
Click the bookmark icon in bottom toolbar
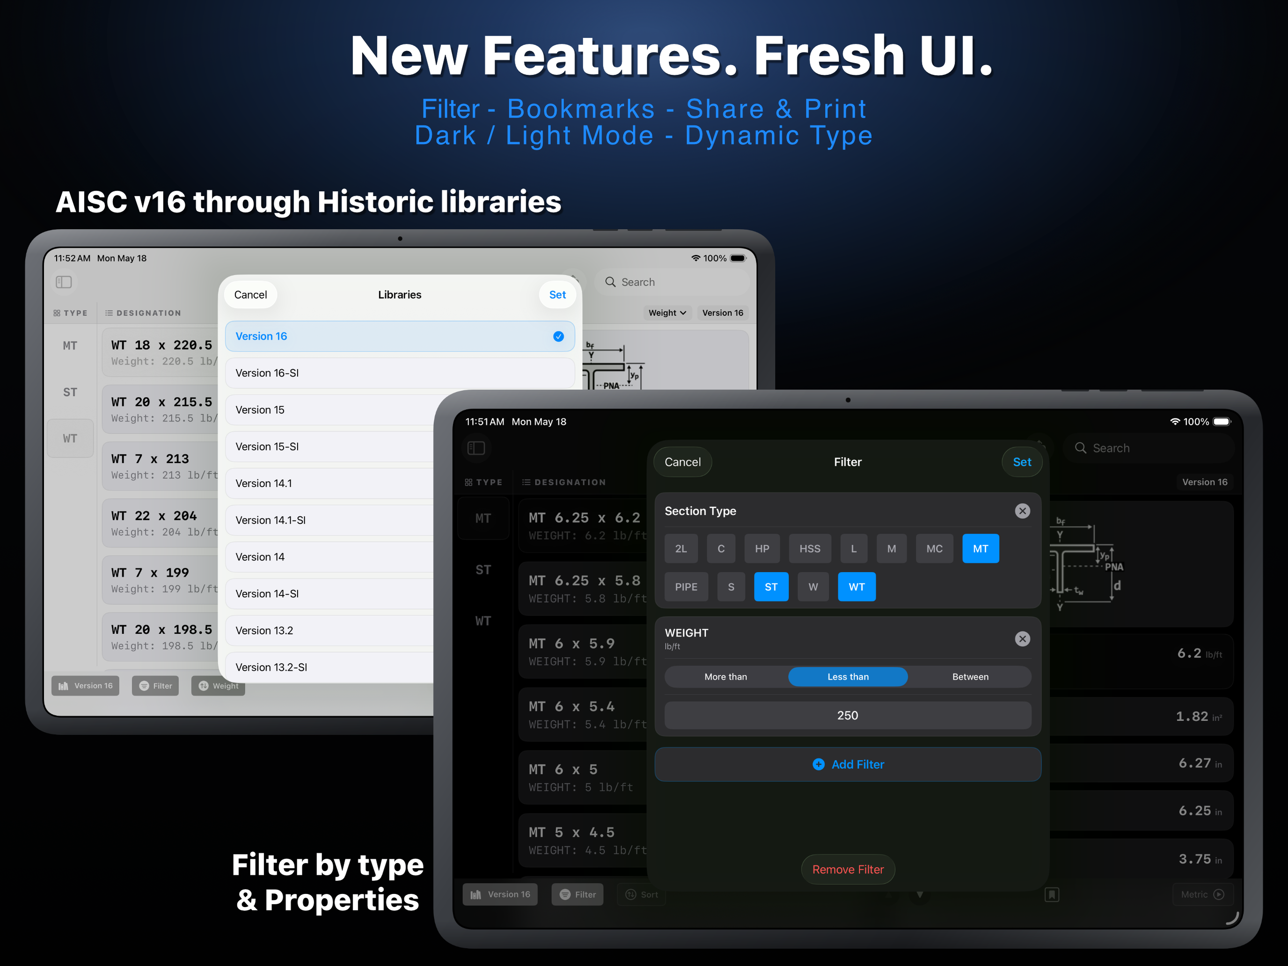pyautogui.click(x=1052, y=894)
